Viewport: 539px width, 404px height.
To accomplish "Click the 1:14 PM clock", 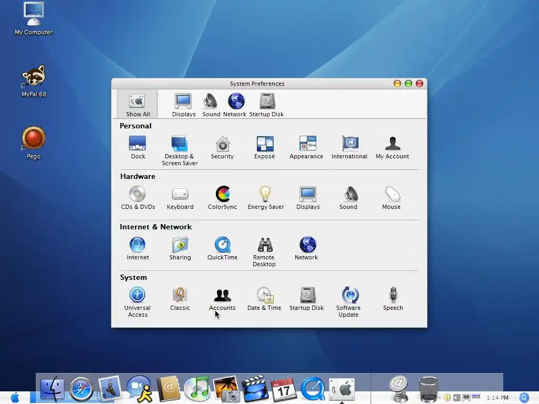I will (x=497, y=398).
